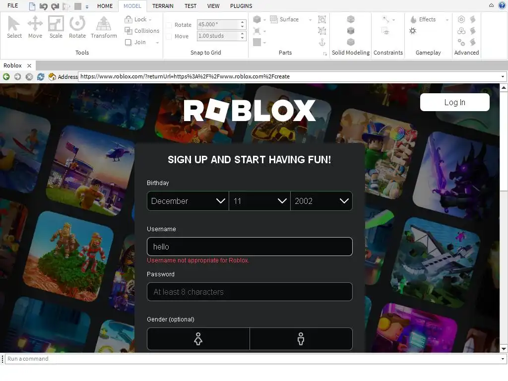508x381 pixels.
Task: Activate the Rotate tool
Action: tap(77, 27)
